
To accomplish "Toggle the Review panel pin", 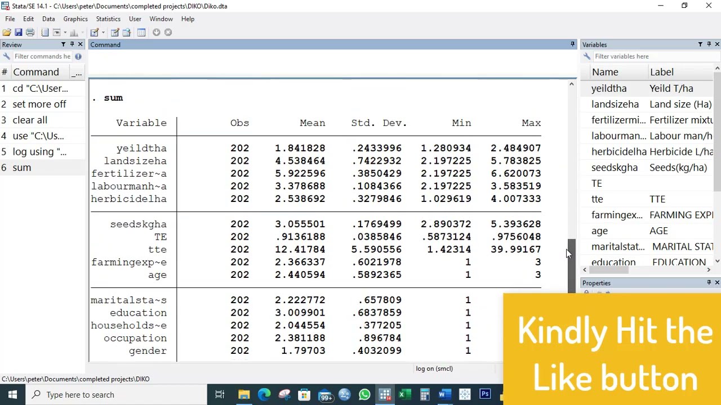I will [72, 44].
